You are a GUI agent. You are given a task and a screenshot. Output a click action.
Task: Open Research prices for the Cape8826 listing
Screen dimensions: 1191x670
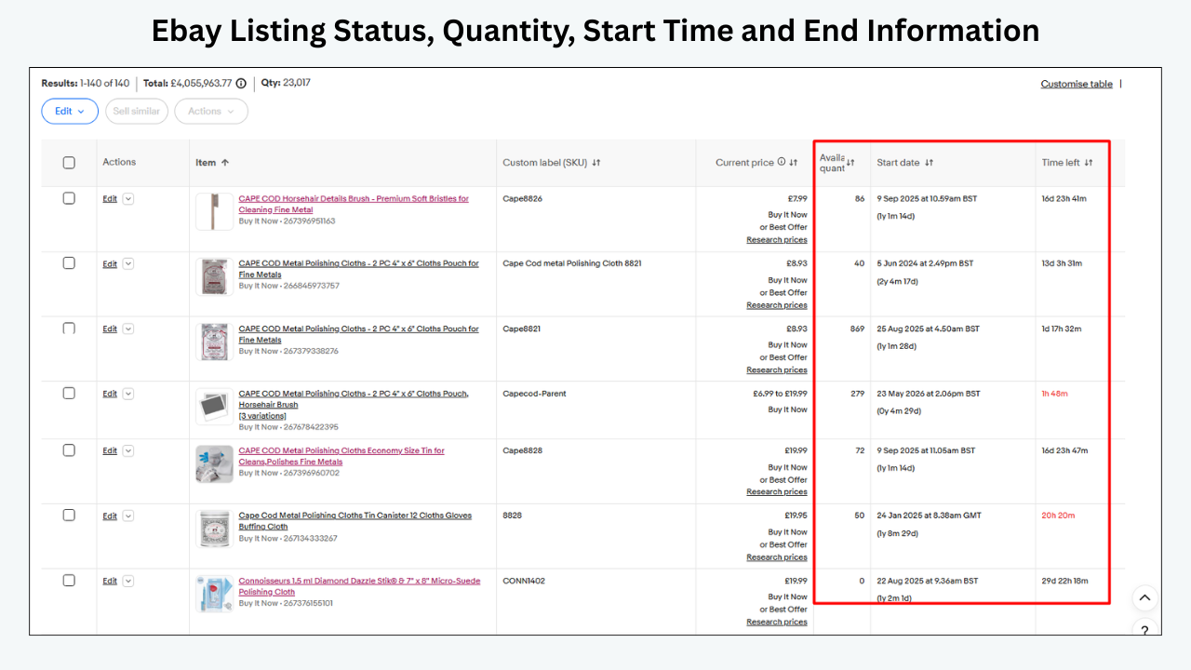(x=777, y=240)
